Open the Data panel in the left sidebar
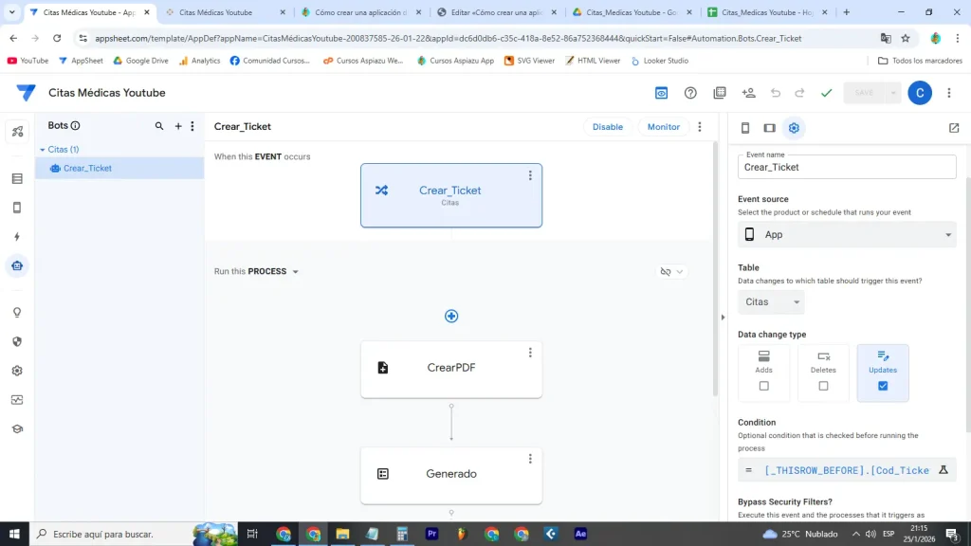The height and width of the screenshot is (546, 971). tap(16, 177)
